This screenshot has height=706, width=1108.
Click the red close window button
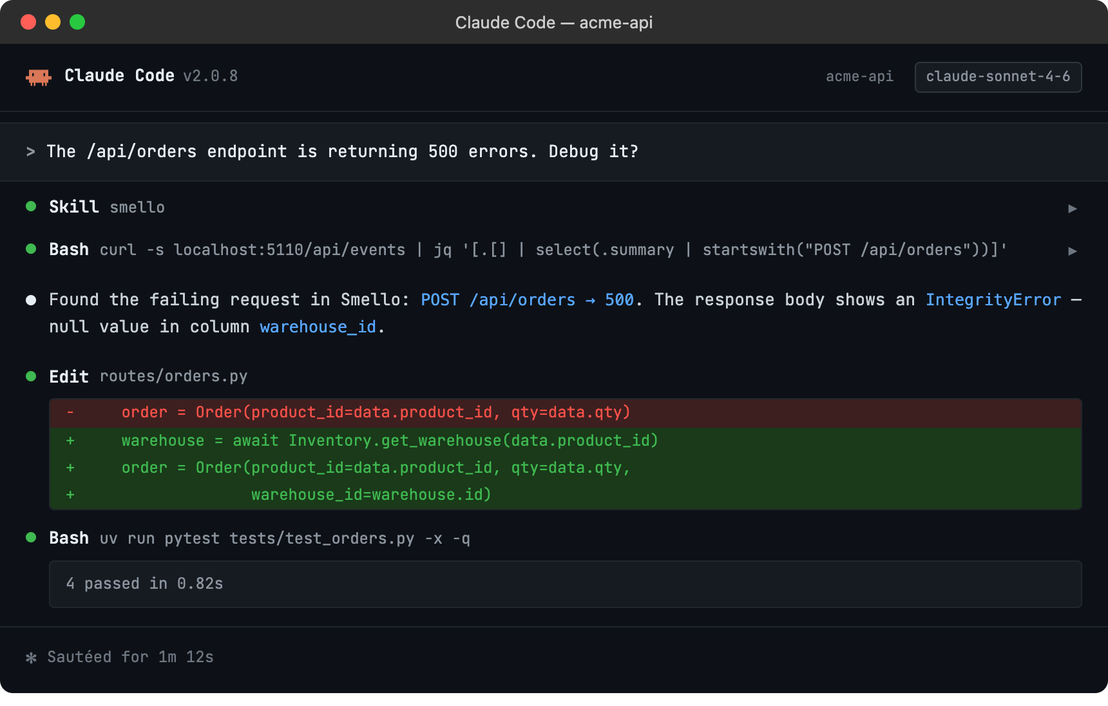28,22
